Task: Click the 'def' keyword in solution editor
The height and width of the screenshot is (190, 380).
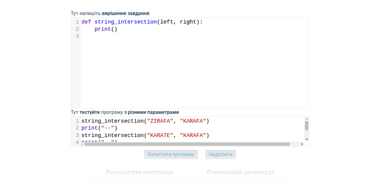Action: [86, 22]
